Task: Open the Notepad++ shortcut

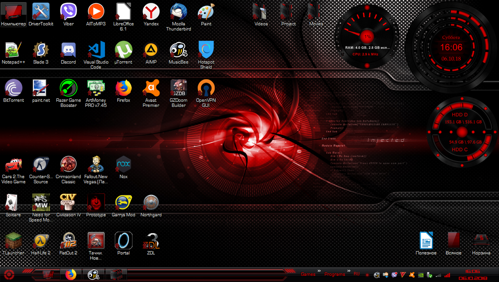Action: (14, 53)
